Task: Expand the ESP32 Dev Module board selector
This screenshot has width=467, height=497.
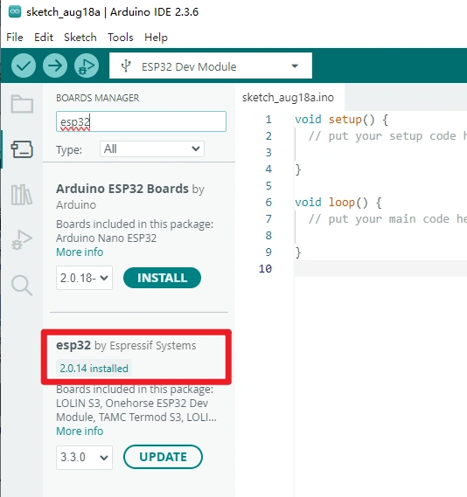Action: pos(211,66)
